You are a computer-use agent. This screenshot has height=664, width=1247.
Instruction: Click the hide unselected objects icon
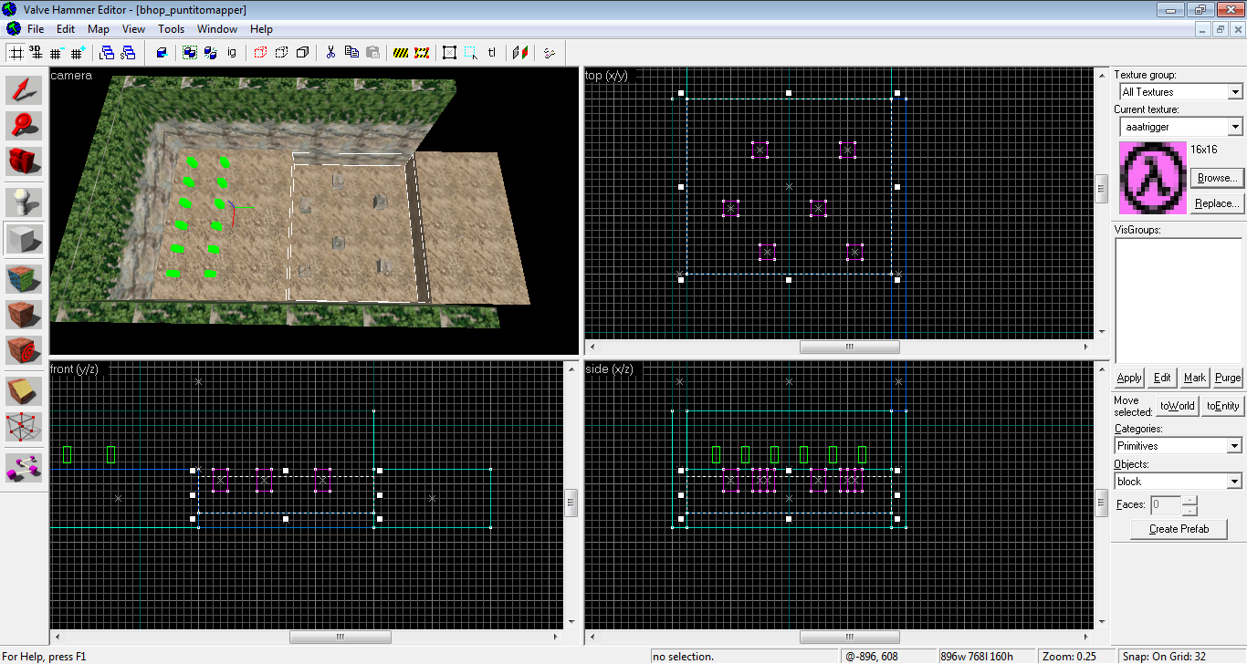(281, 53)
